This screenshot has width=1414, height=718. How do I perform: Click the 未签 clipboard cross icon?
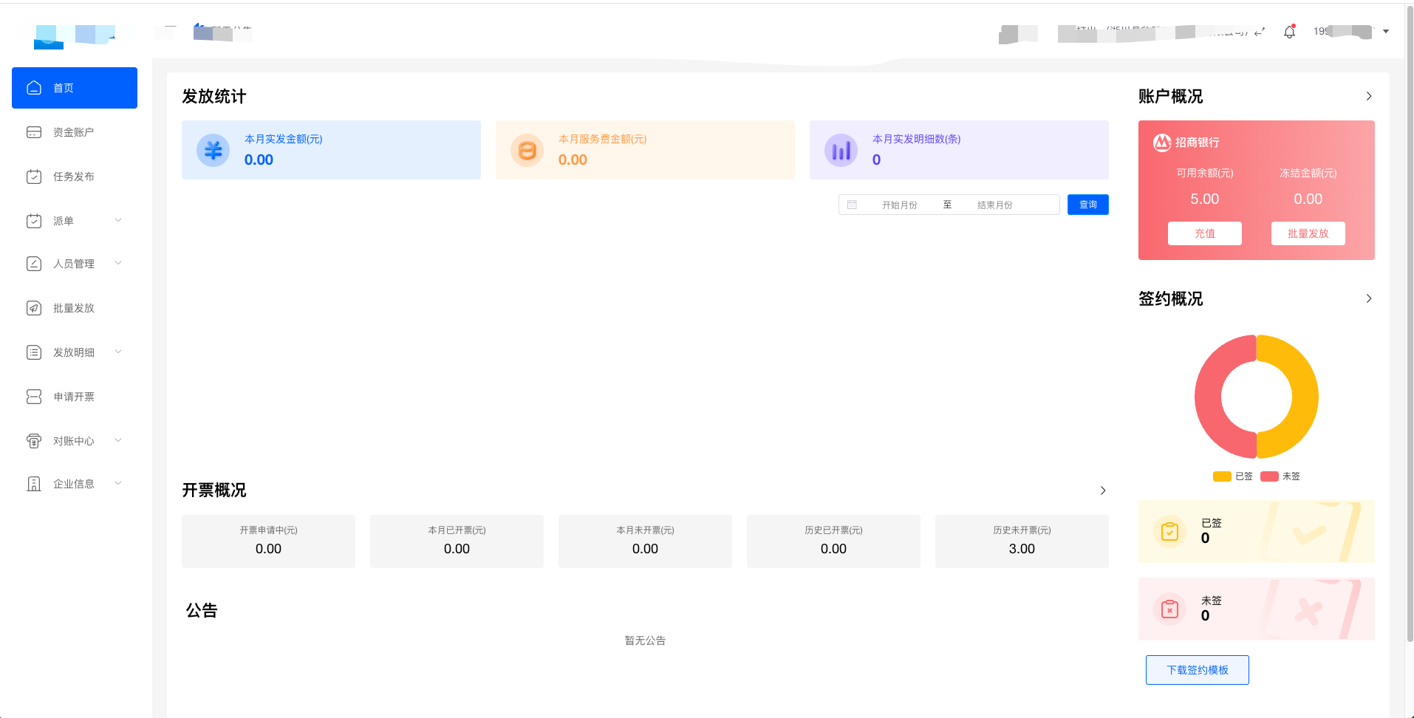coord(1169,609)
